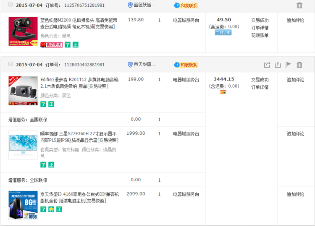Click 订单详情 for the webcam order
Screen dimensions: 315x227
click(260, 28)
